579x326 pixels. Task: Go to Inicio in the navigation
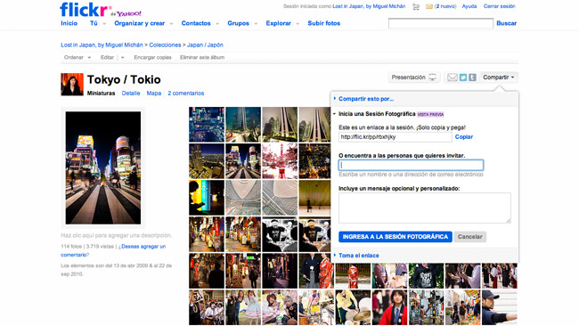(x=69, y=23)
